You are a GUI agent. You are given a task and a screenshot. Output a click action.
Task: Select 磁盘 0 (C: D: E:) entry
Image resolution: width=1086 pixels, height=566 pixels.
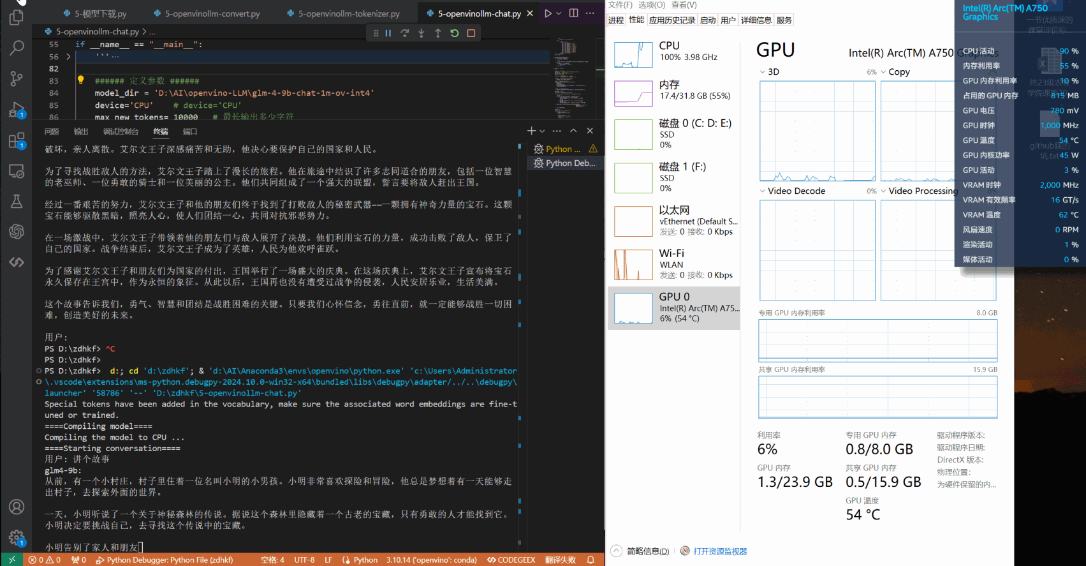click(674, 134)
